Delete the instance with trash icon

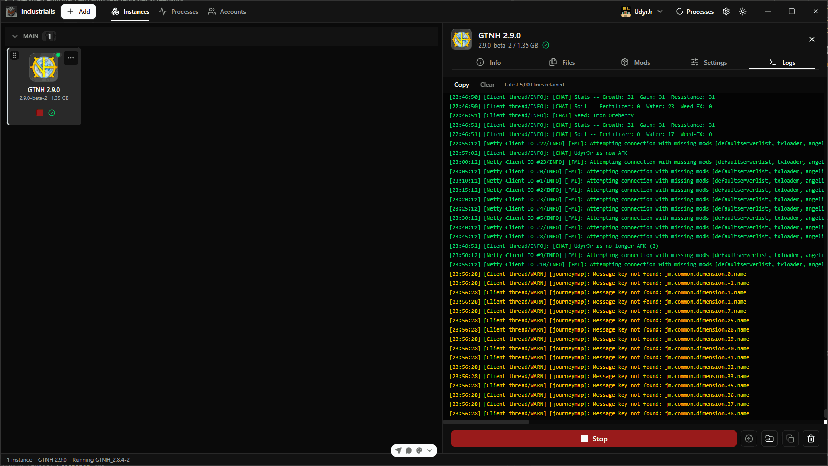(x=811, y=439)
